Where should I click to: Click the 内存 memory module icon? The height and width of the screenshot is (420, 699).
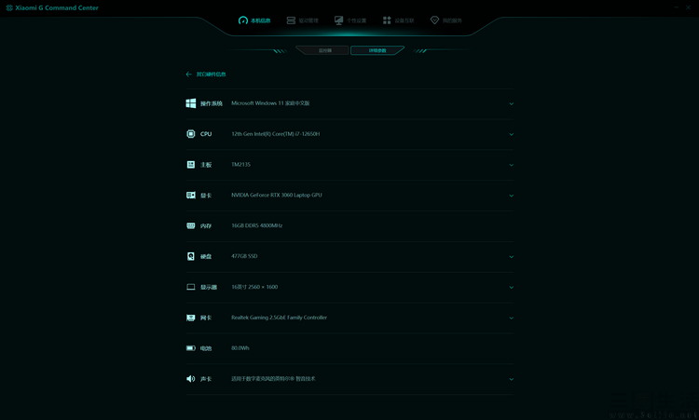191,225
